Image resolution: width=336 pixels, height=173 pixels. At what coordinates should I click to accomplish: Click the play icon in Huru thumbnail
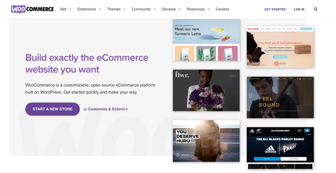point(178,155)
